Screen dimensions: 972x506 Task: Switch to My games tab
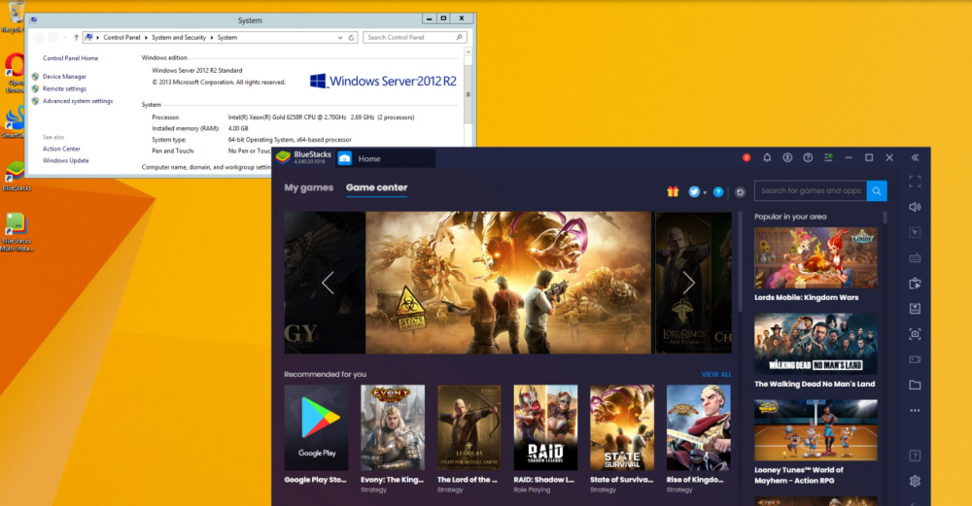[x=309, y=187]
